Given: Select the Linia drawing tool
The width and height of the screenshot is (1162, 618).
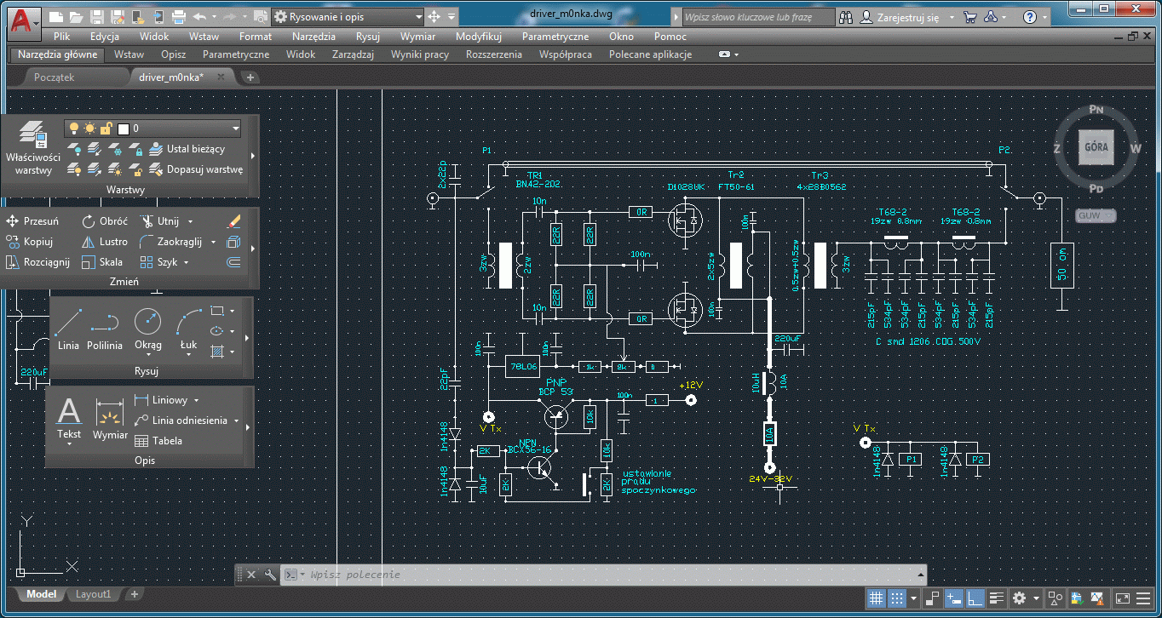Looking at the screenshot, I should [68, 329].
